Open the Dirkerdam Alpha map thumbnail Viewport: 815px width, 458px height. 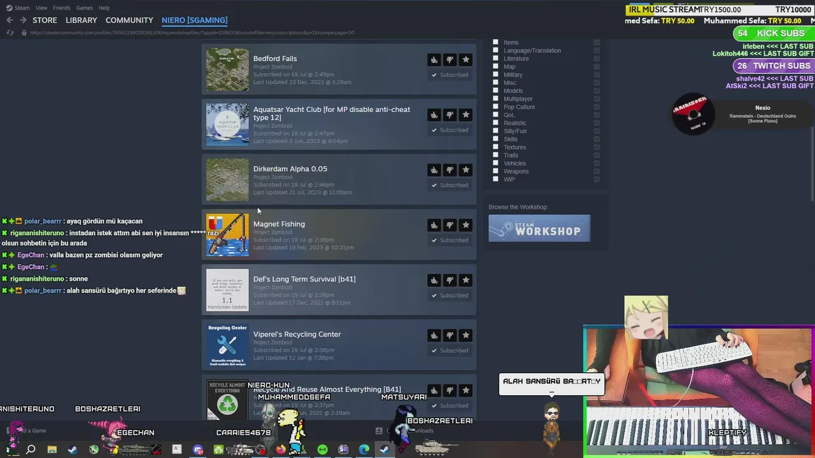[227, 180]
